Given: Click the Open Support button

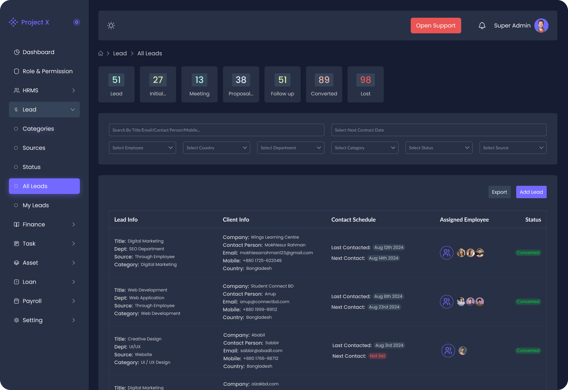Looking at the screenshot, I should [436, 26].
